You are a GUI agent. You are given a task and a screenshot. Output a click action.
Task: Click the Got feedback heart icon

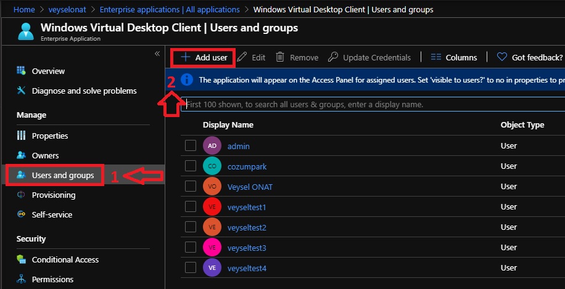(x=502, y=57)
